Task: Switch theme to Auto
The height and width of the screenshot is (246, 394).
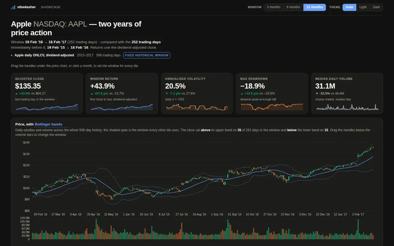Action: pos(349,7)
